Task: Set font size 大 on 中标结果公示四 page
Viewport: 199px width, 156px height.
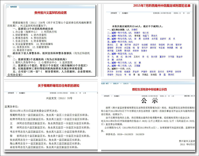Action: 165,96
